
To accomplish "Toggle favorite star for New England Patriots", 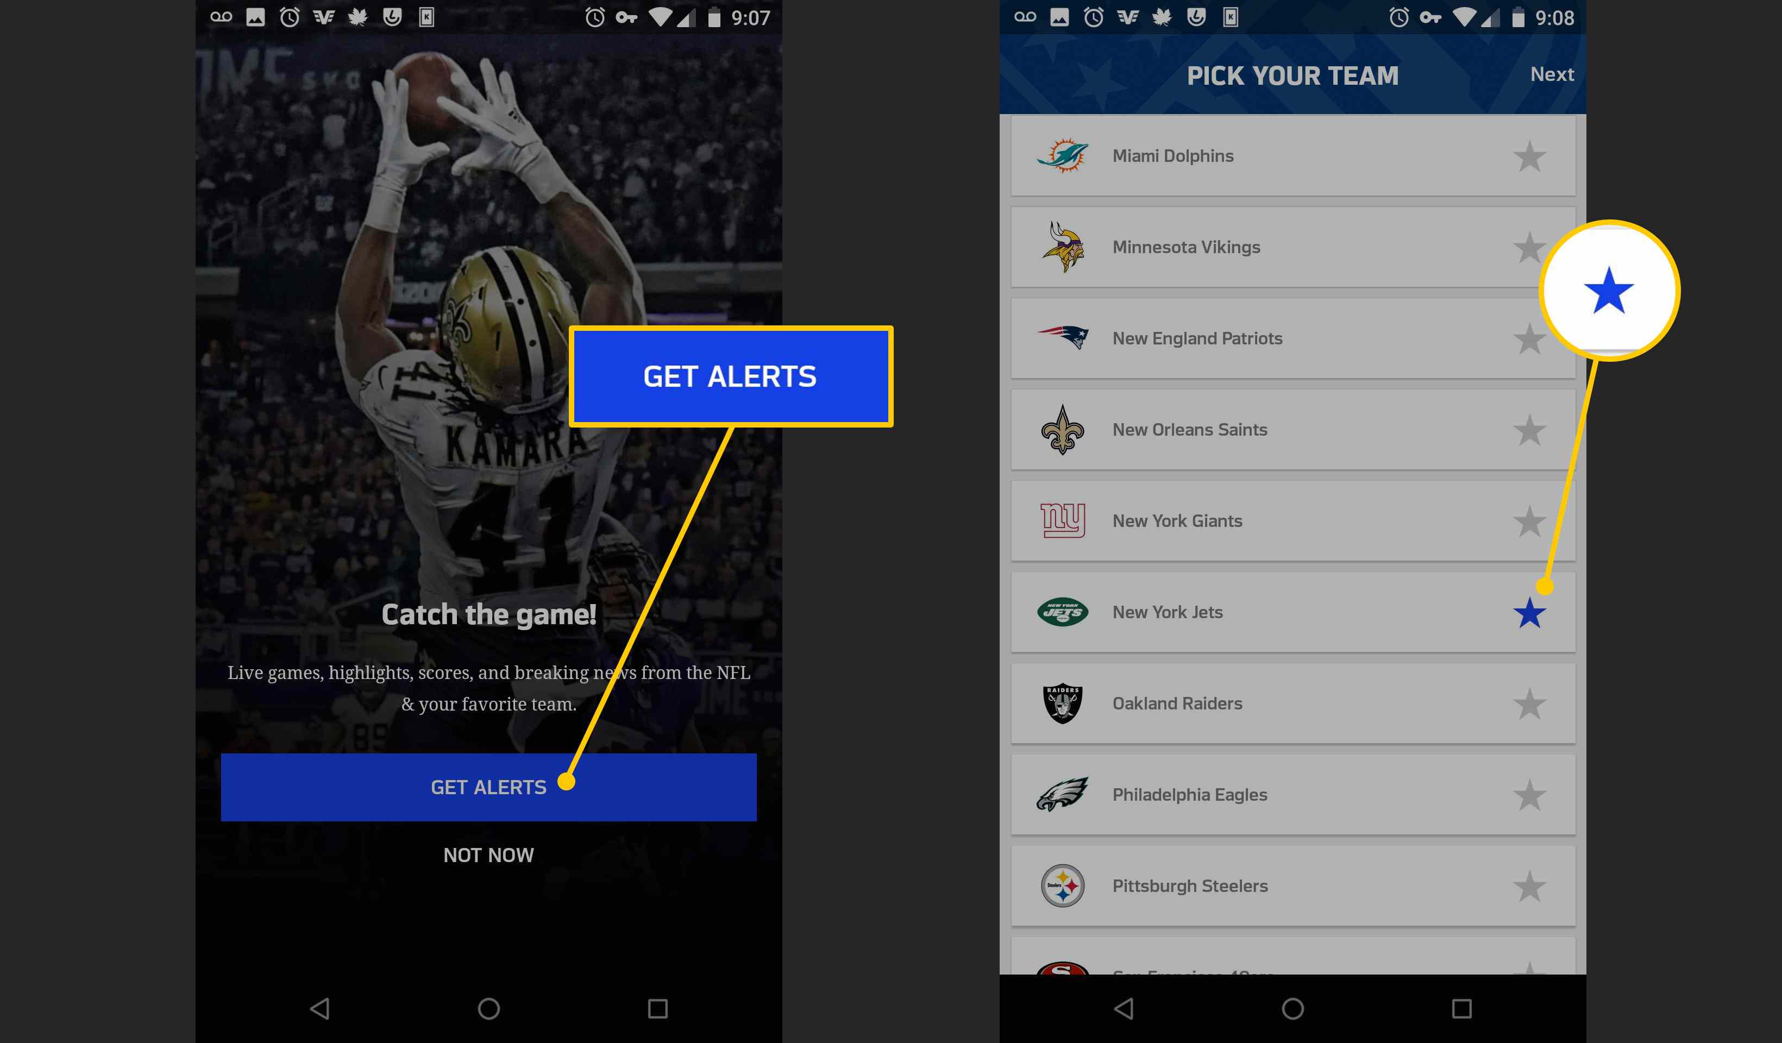I will (x=1530, y=338).
